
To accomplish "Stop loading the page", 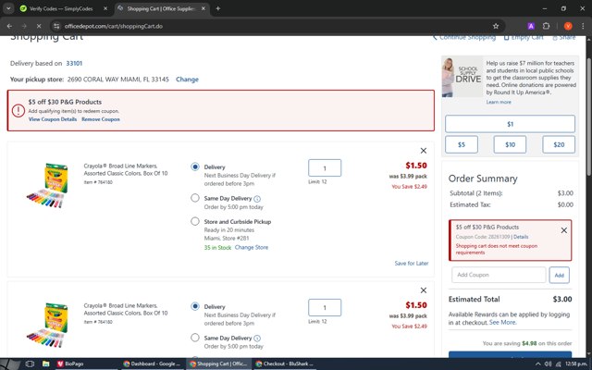I will coord(39,26).
